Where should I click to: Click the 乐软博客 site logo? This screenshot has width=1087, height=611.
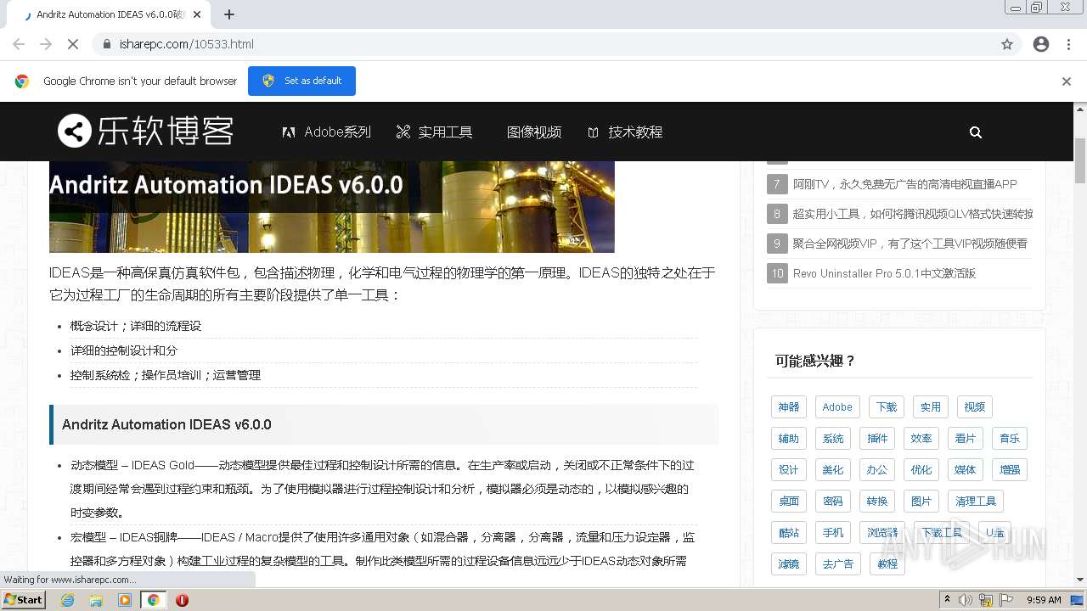tap(145, 132)
